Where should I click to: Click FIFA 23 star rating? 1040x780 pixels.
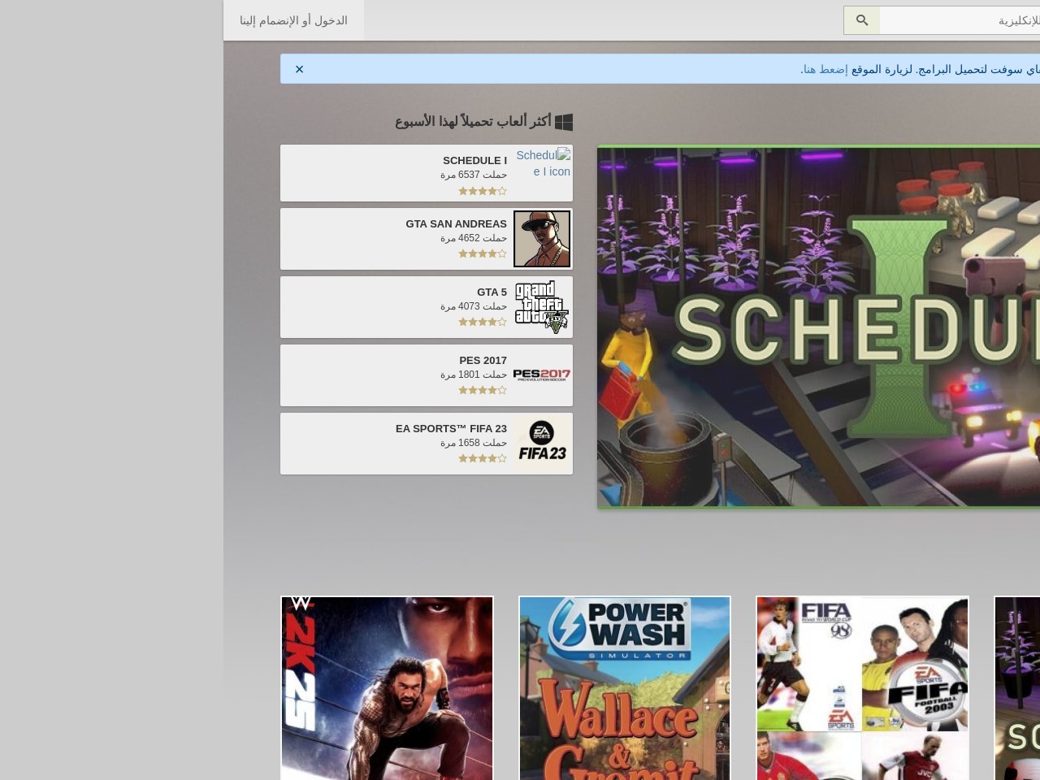click(x=483, y=458)
